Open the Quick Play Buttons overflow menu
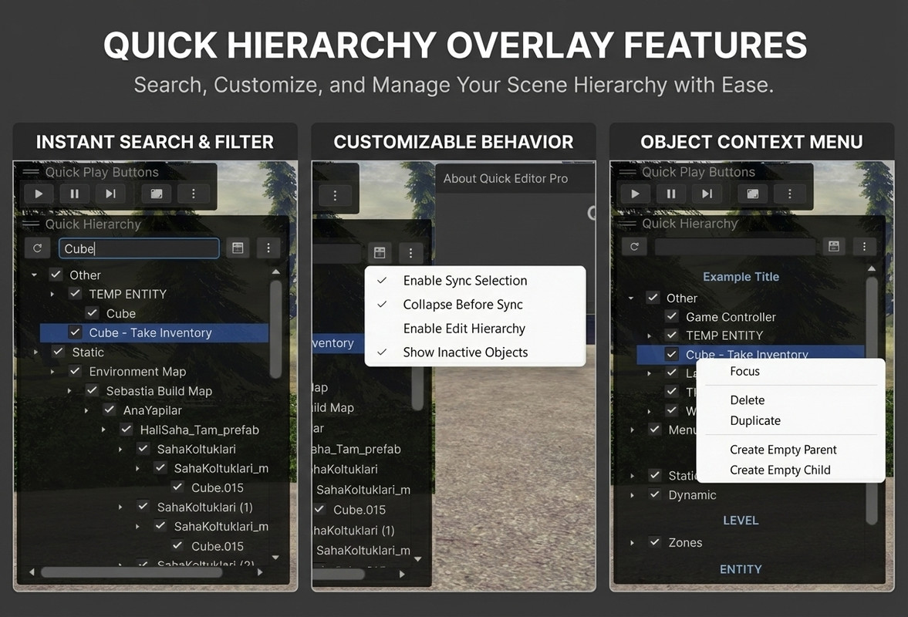This screenshot has width=908, height=617. 194,194
